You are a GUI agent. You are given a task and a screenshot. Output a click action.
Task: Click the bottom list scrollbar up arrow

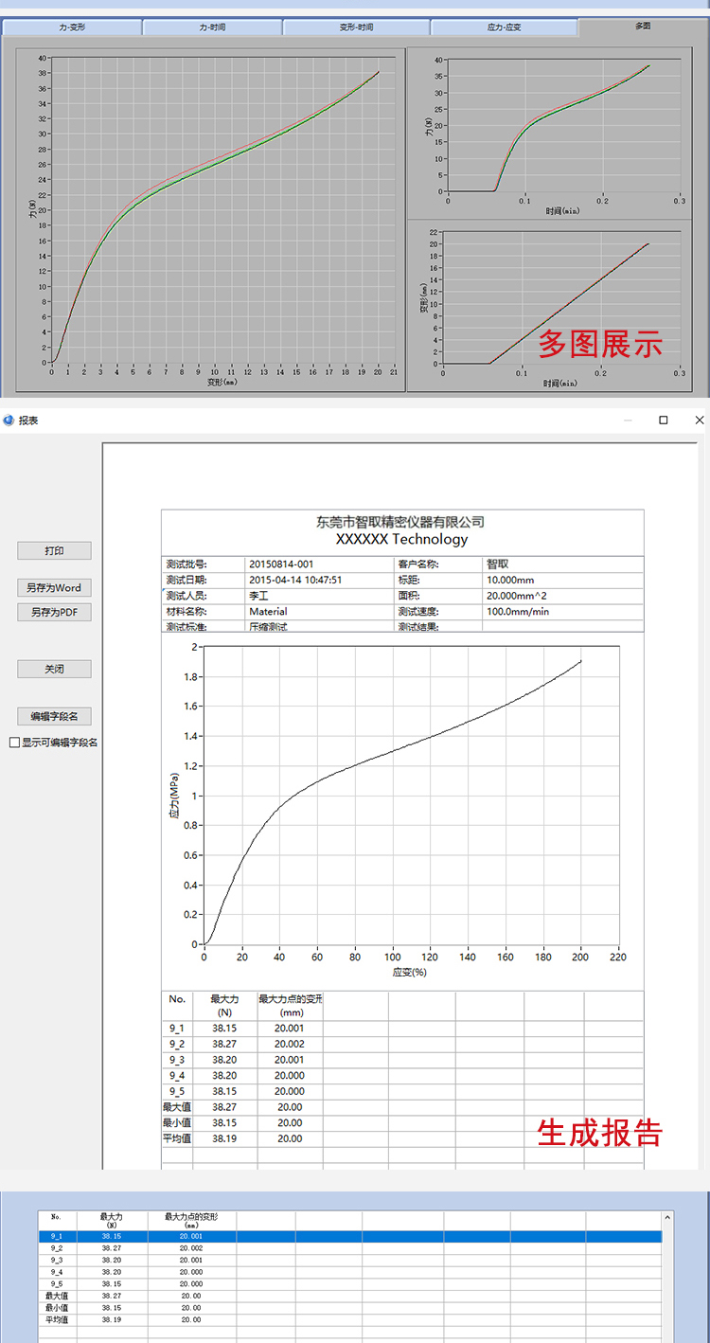(668, 1218)
